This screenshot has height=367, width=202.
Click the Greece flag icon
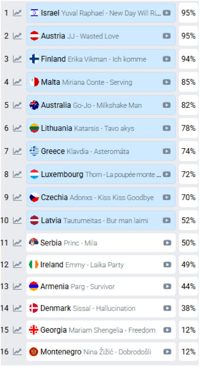pyautogui.click(x=34, y=151)
